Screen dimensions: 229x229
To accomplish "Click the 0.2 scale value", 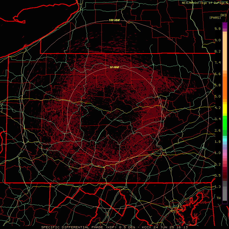I will pyautogui.click(x=218, y=164).
